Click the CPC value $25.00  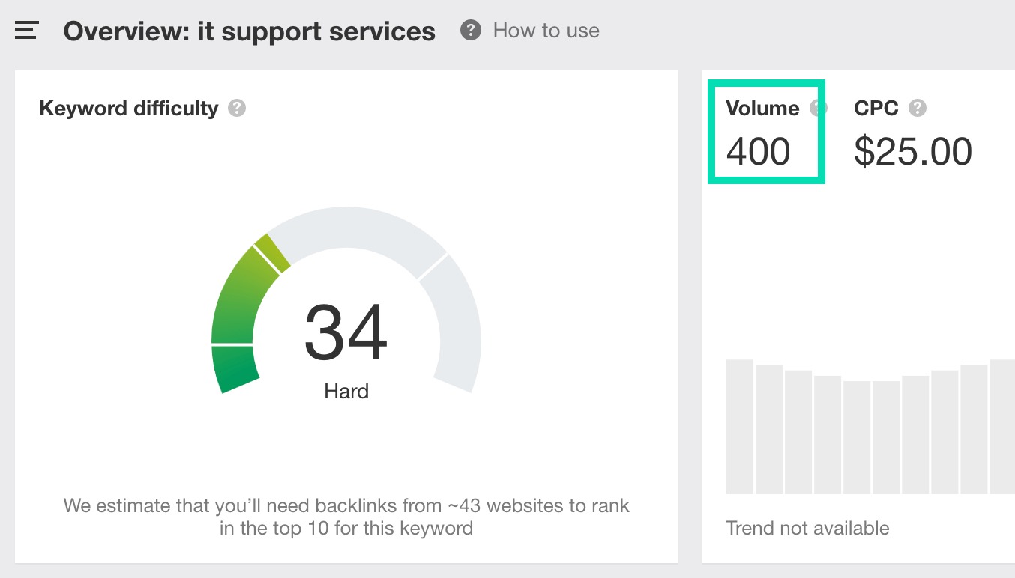coord(913,152)
